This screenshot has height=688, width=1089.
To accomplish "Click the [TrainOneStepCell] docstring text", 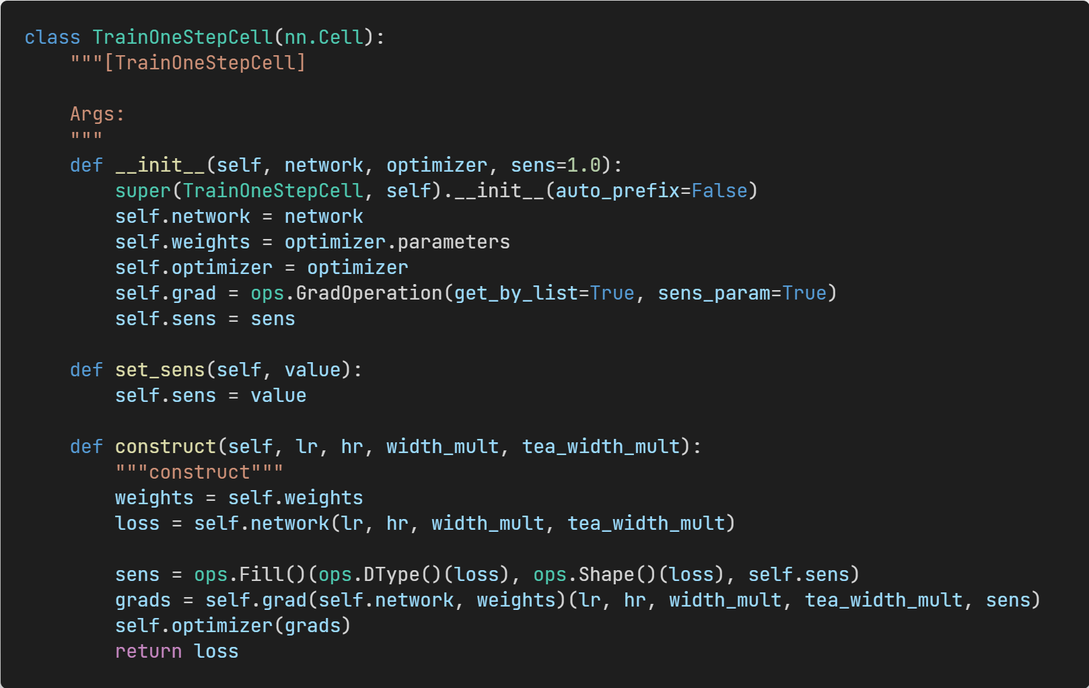I will click(205, 63).
